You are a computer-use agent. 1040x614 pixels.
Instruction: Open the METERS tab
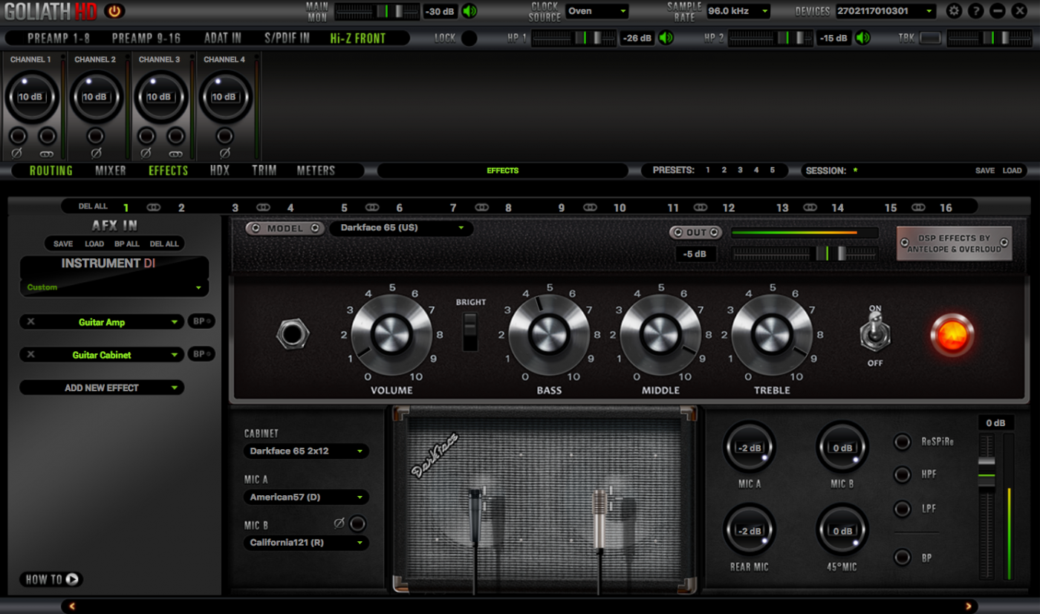tap(316, 170)
